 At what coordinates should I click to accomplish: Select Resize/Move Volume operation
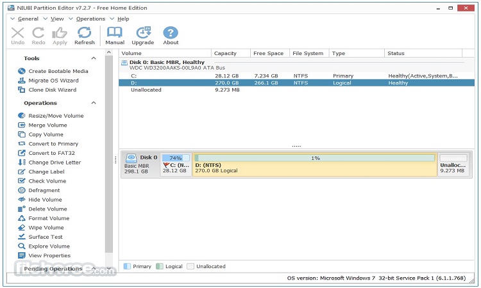pyautogui.click(x=56, y=116)
